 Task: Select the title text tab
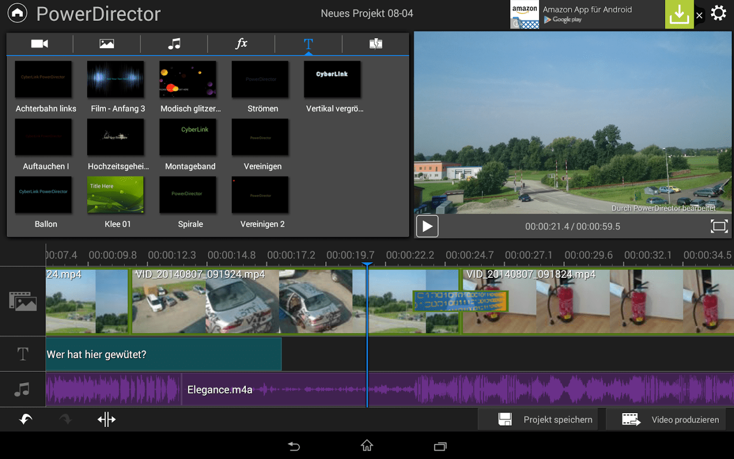pos(309,44)
